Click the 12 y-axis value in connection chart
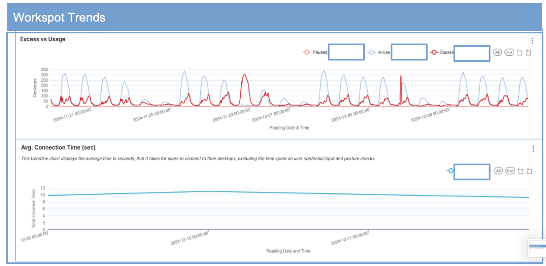The width and height of the screenshot is (546, 266). (x=43, y=188)
